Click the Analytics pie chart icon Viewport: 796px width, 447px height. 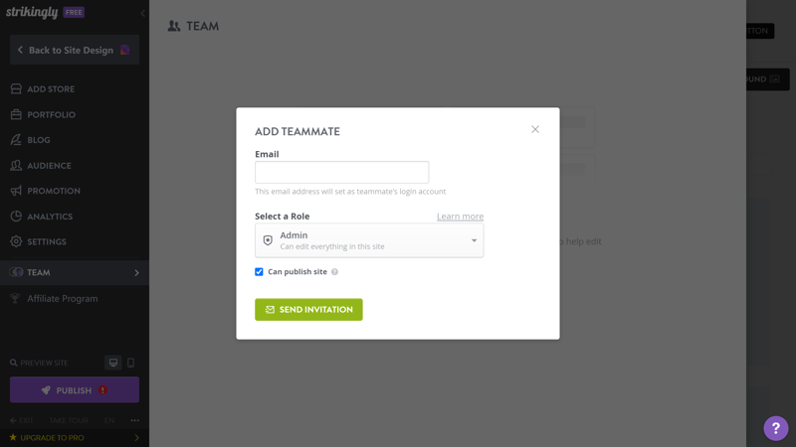16,216
